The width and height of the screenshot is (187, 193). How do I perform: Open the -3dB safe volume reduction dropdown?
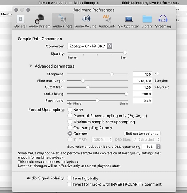click(151, 147)
